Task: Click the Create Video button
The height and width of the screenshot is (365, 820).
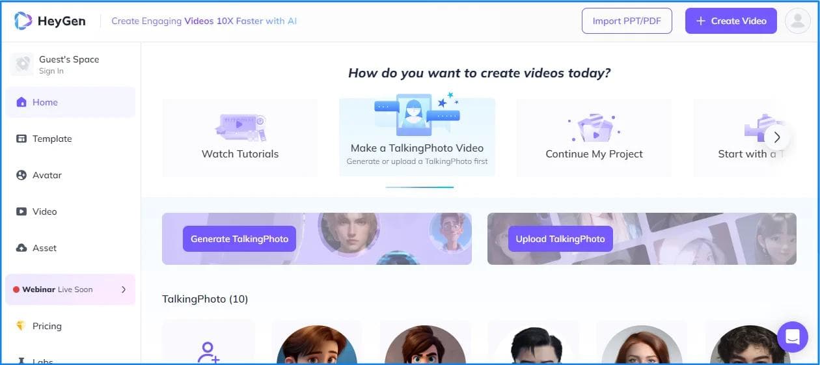Action: pyautogui.click(x=730, y=21)
